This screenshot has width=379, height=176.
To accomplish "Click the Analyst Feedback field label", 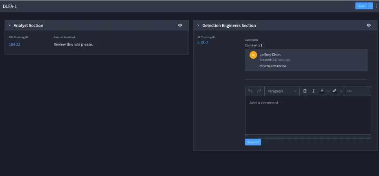I will 65,37.
